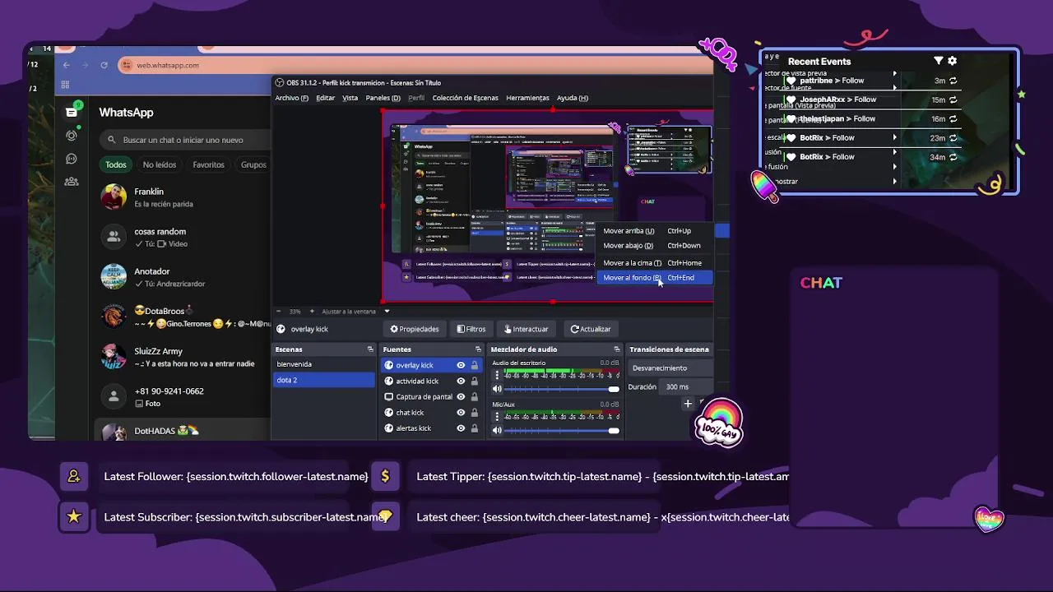Open the WhatsApp Chats icon with unread badge
This screenshot has height=592, width=1053.
coord(72,112)
